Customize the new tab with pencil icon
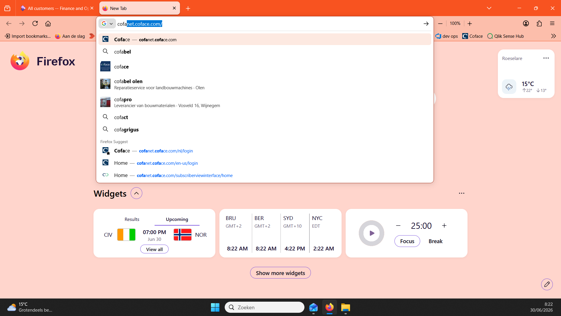The height and width of the screenshot is (316, 561). point(547,284)
